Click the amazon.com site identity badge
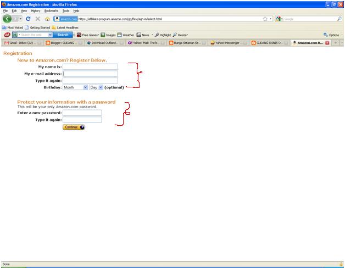 (x=65, y=19)
